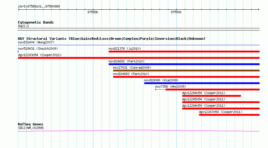Click the 8q22.1 cytogenetic band label

(x=23, y=26)
